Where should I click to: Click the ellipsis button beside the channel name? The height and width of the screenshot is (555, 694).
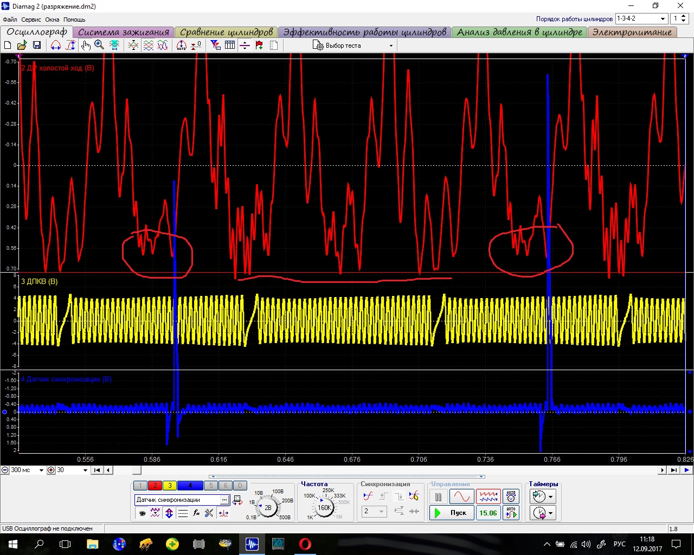point(224,500)
